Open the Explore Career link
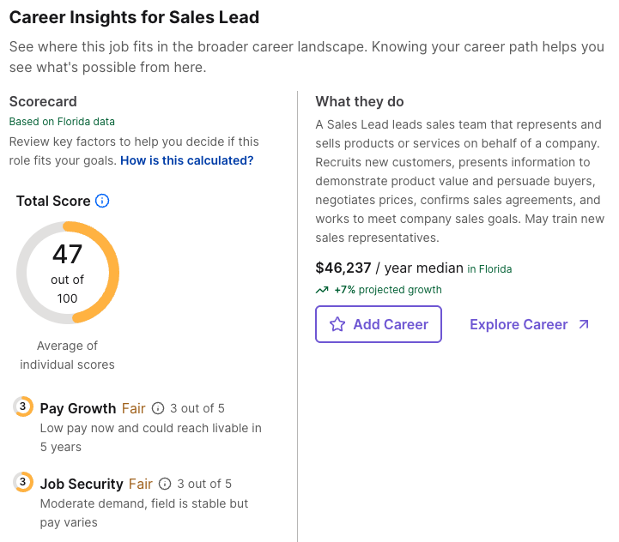 tap(530, 324)
